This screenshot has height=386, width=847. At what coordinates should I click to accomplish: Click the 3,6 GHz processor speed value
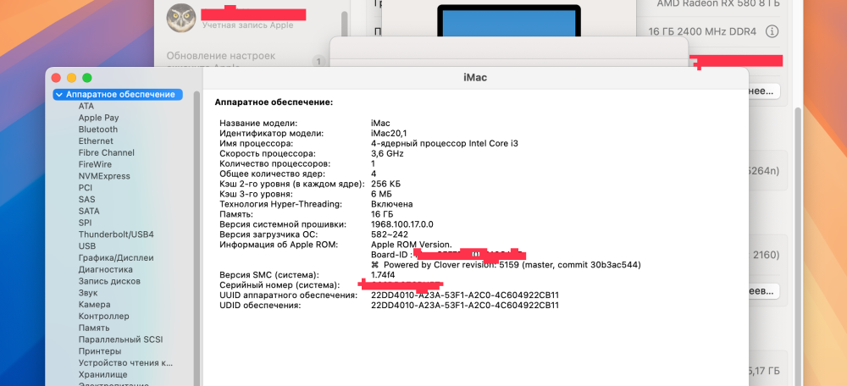click(387, 153)
